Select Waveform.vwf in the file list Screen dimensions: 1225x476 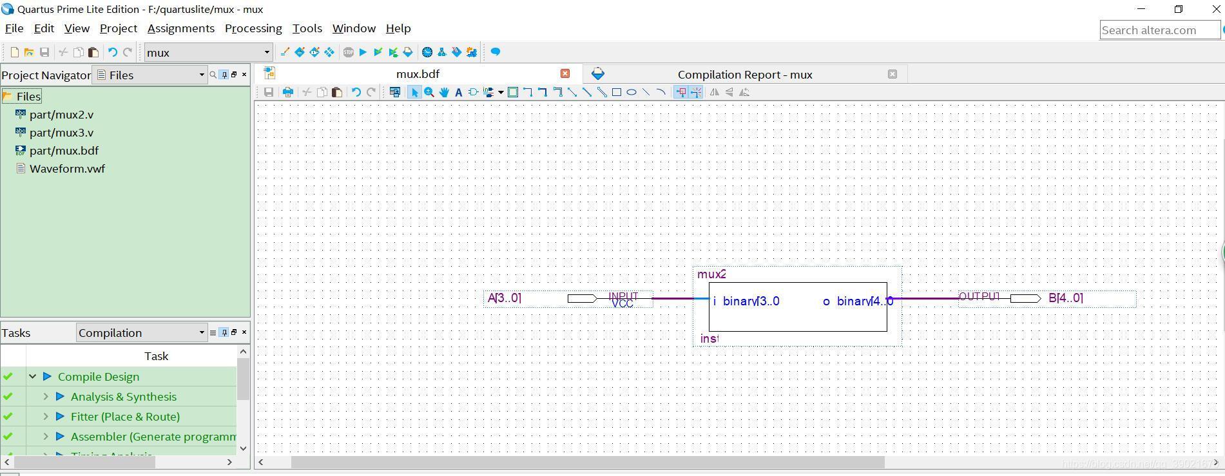pos(67,169)
